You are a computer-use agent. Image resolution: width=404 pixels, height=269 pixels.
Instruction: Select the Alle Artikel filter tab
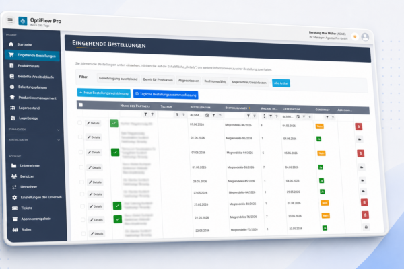[281, 83]
